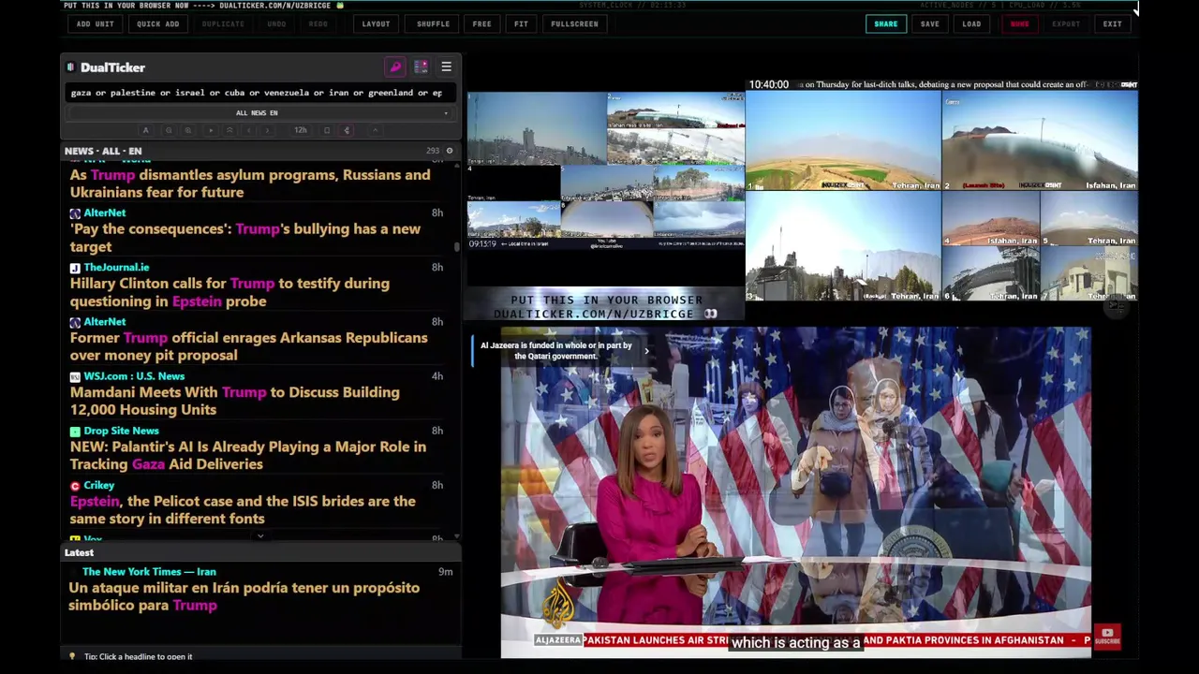Click the LAYOUT menu button

tap(376, 23)
